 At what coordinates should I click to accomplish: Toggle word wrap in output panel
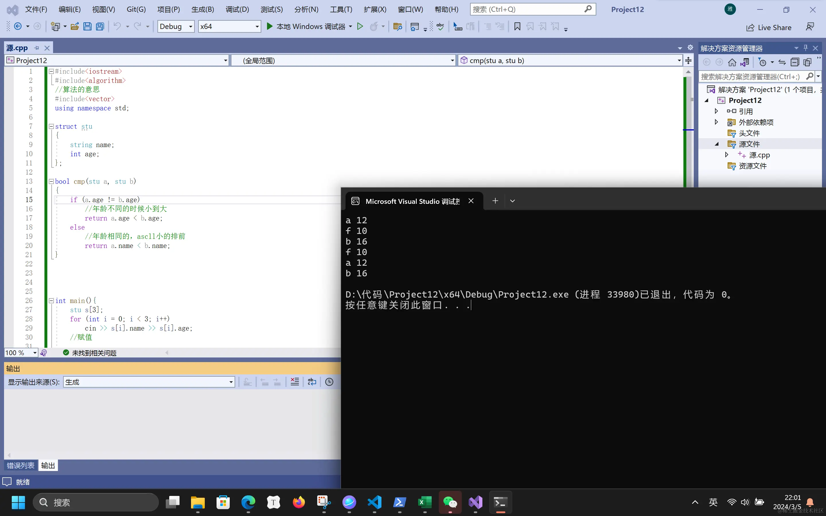pos(312,382)
